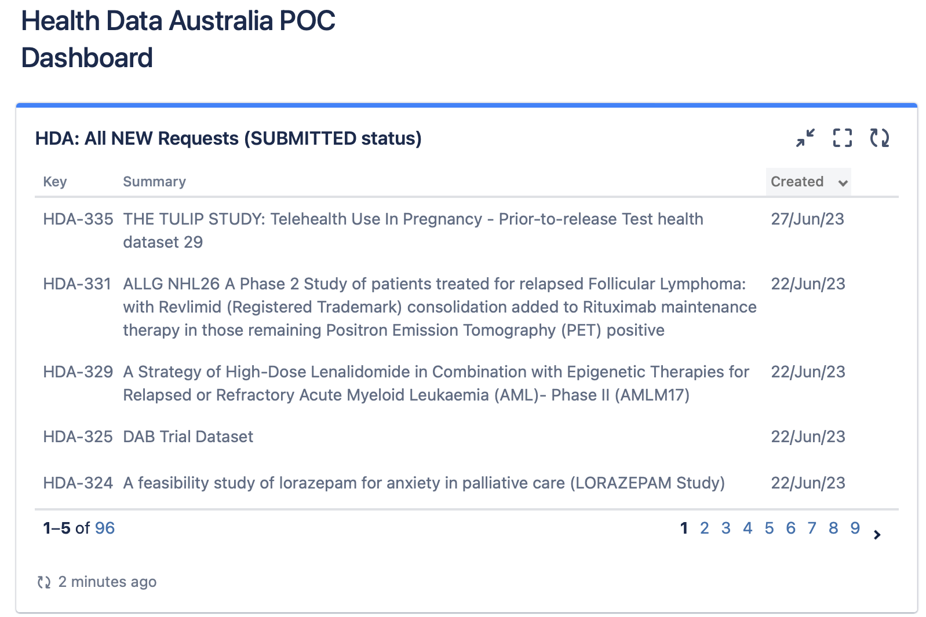926x617 pixels.
Task: Jump to page 5 of results
Action: [x=769, y=528]
